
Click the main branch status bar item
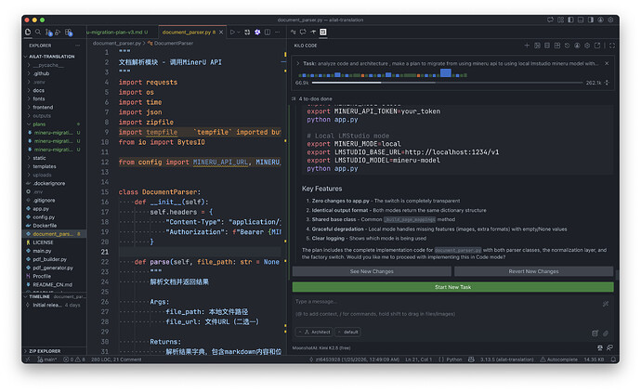(x=47, y=359)
